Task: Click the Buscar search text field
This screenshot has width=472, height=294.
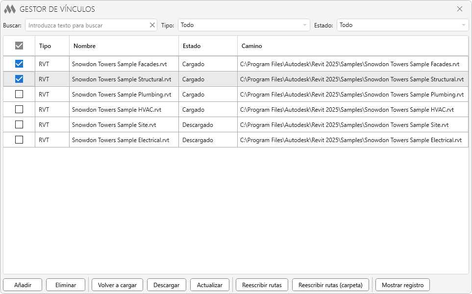Action: point(88,25)
